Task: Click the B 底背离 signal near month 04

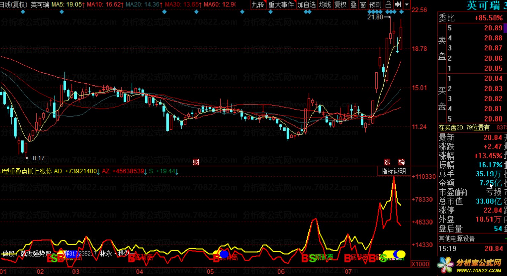Action: click(141, 257)
